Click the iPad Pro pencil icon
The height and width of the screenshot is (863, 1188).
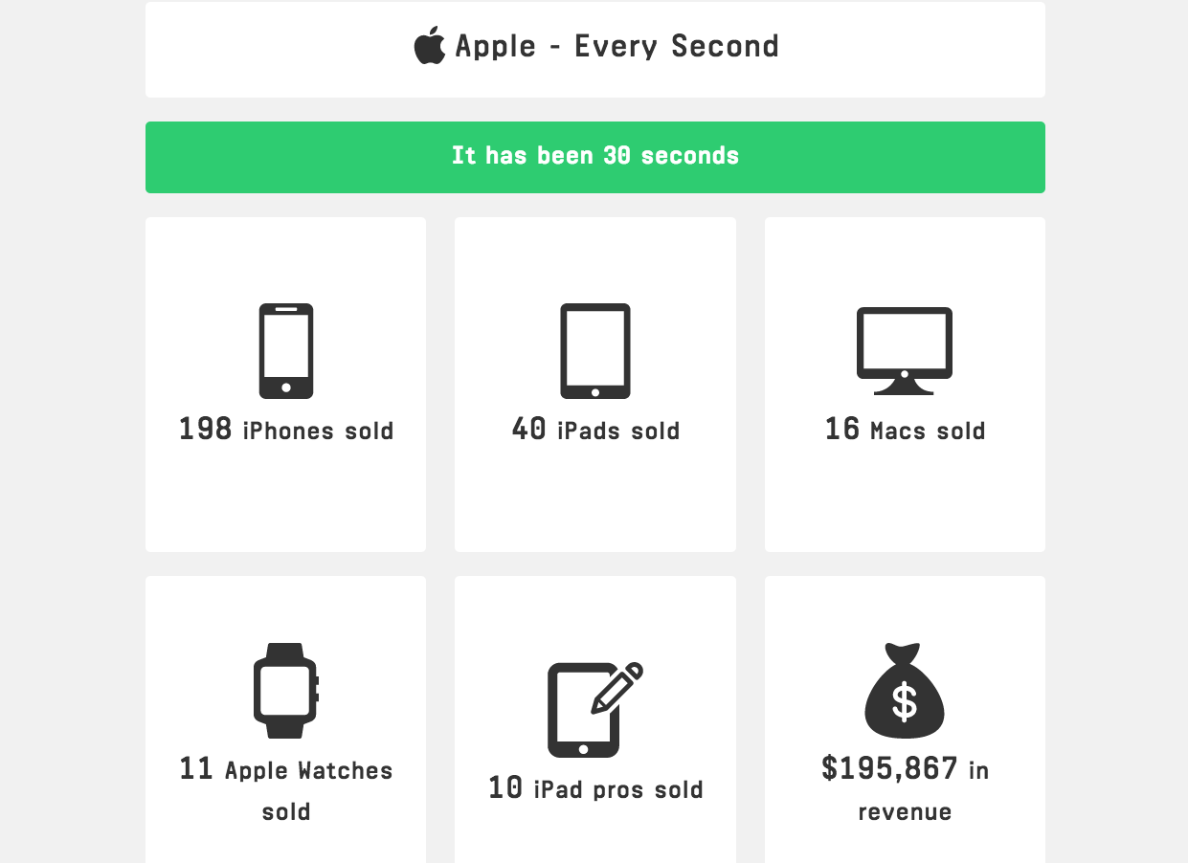[595, 709]
